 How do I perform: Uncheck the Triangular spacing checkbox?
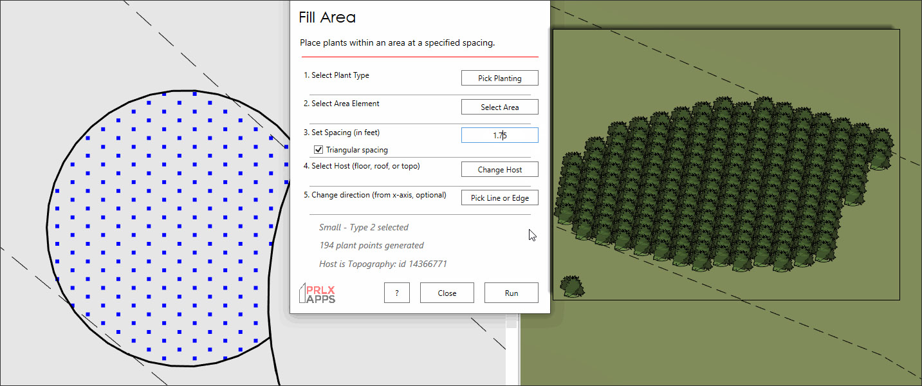[x=318, y=150]
